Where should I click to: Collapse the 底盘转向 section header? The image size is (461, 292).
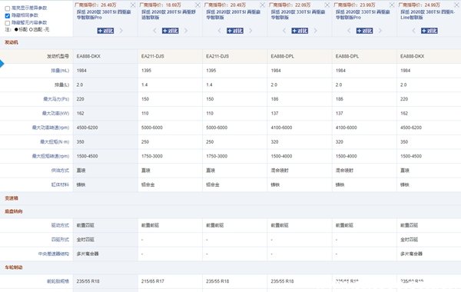pyautogui.click(x=14, y=211)
